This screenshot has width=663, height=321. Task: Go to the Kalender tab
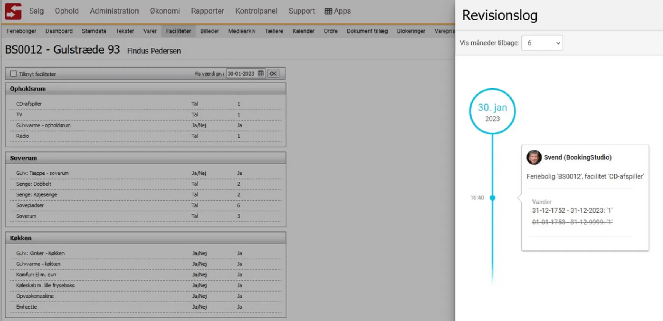tap(303, 31)
